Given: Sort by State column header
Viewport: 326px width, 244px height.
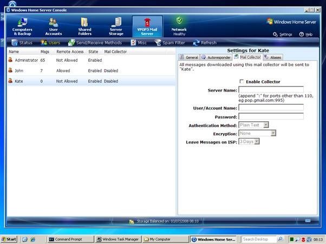Looking at the screenshot, I should pyautogui.click(x=93, y=52).
